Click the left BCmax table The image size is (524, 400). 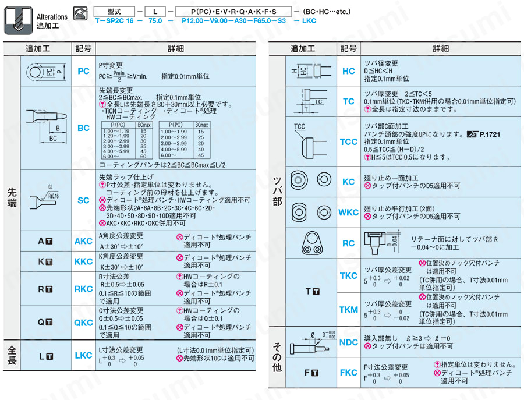click(x=127, y=140)
